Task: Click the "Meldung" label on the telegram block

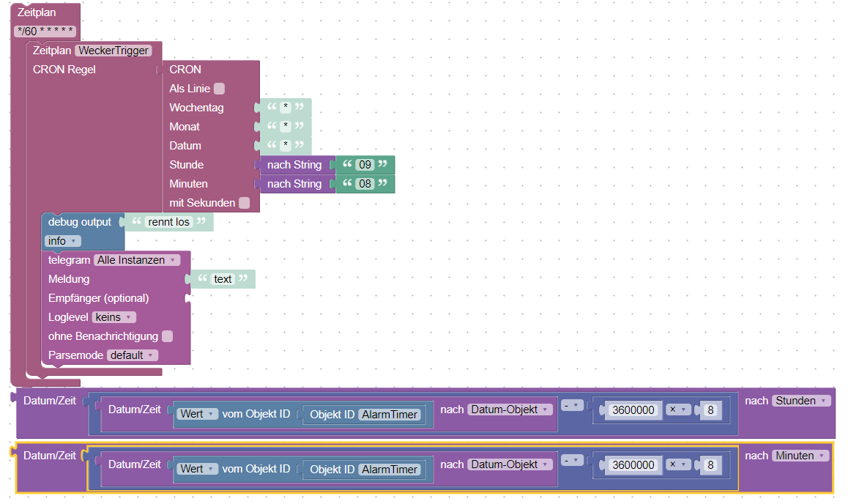Action: (x=69, y=279)
